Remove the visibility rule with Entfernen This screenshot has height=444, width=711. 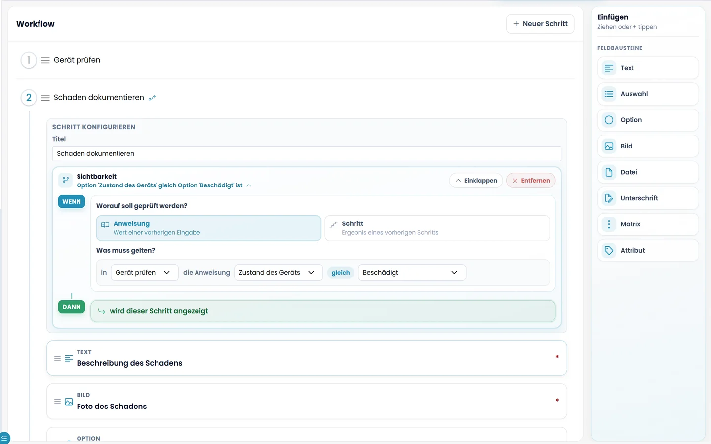531,181
